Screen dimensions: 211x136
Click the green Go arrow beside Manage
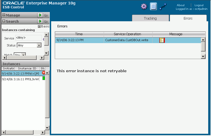(x=40, y=15)
